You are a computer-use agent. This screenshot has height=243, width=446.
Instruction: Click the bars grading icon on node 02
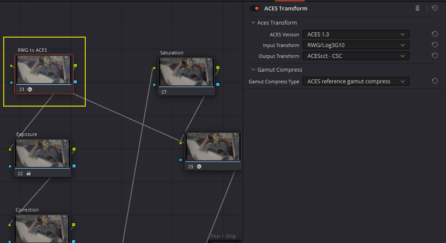29,173
